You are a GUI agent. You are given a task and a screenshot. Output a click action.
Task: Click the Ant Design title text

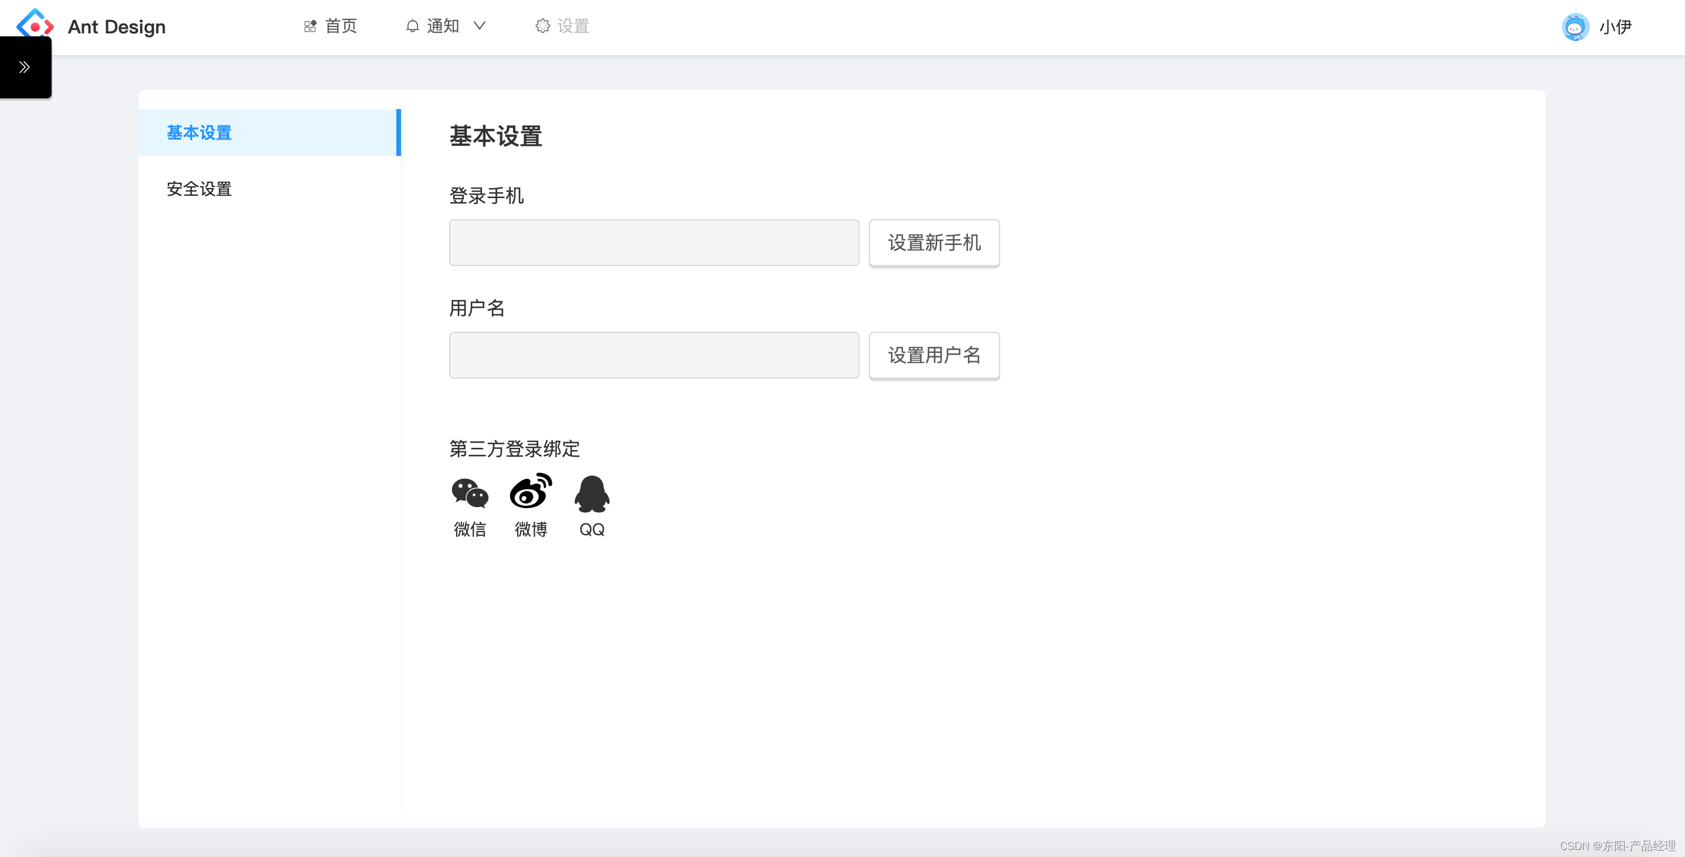click(117, 27)
